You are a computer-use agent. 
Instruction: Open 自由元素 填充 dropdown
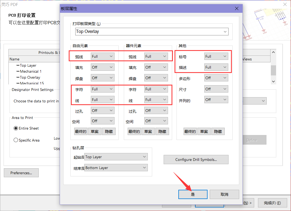(x=103, y=67)
